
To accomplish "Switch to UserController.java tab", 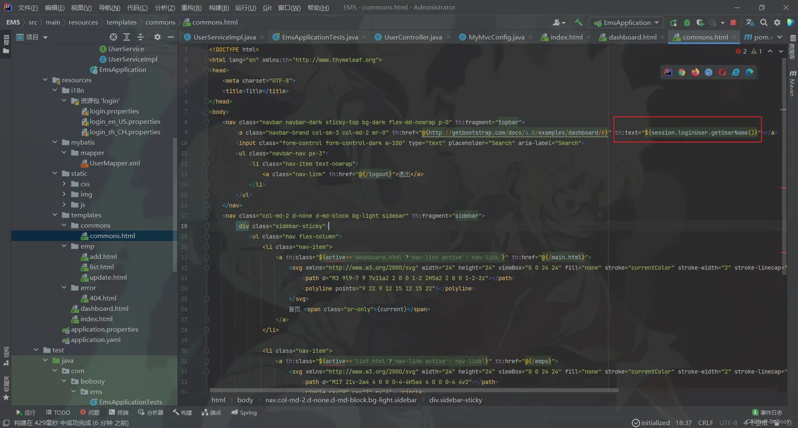I will point(413,37).
